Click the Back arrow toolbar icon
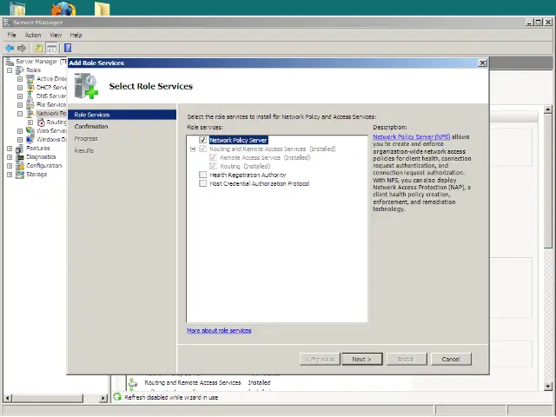Screen dimensions: 556x417 point(10,48)
